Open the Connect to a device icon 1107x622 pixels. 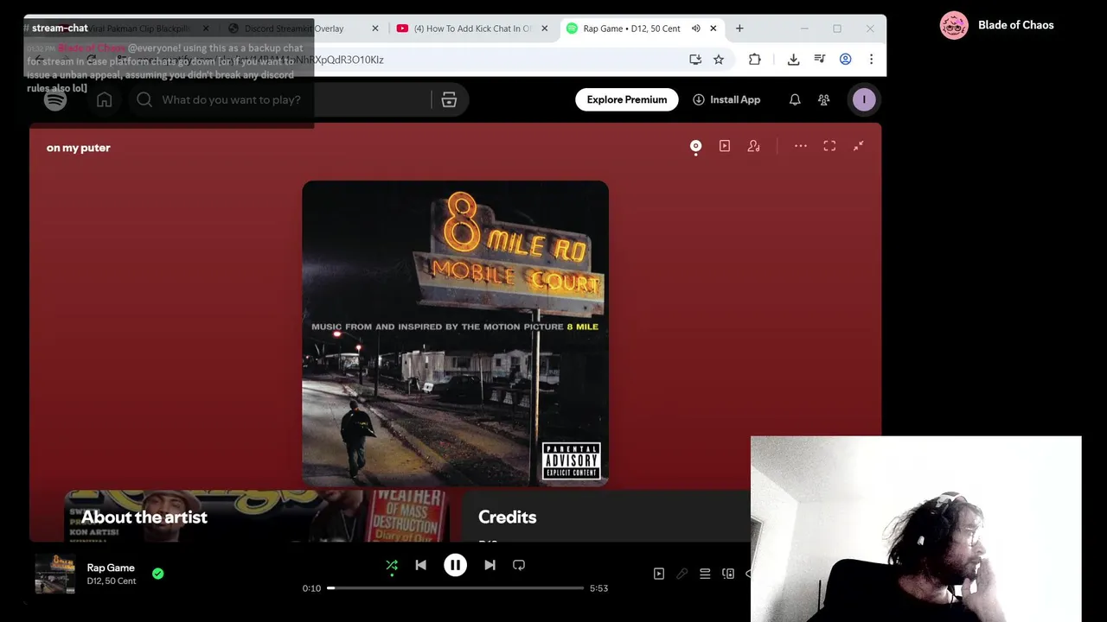pyautogui.click(x=728, y=574)
